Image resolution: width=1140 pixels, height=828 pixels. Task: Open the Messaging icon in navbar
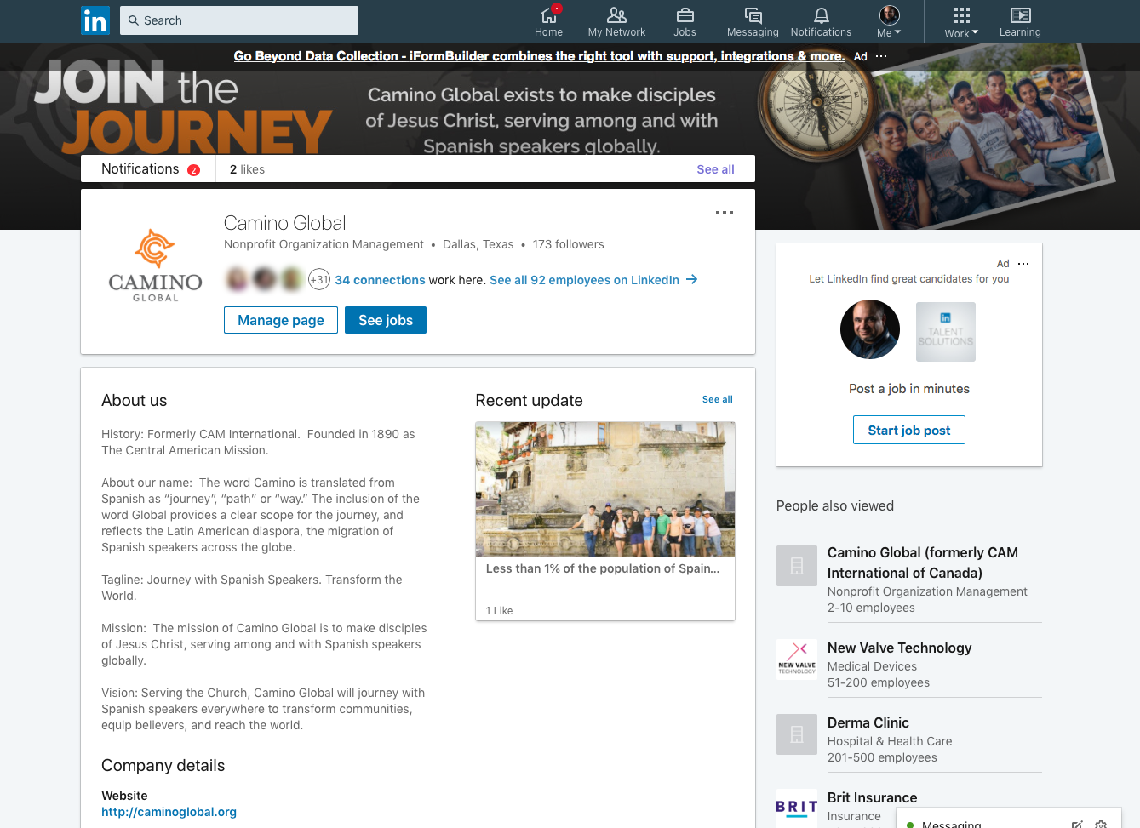click(753, 14)
